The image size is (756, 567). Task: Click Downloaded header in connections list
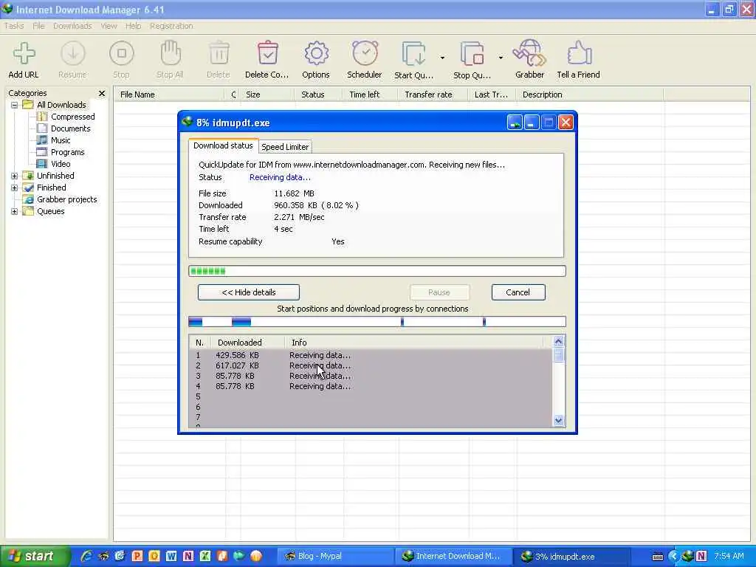click(x=247, y=343)
